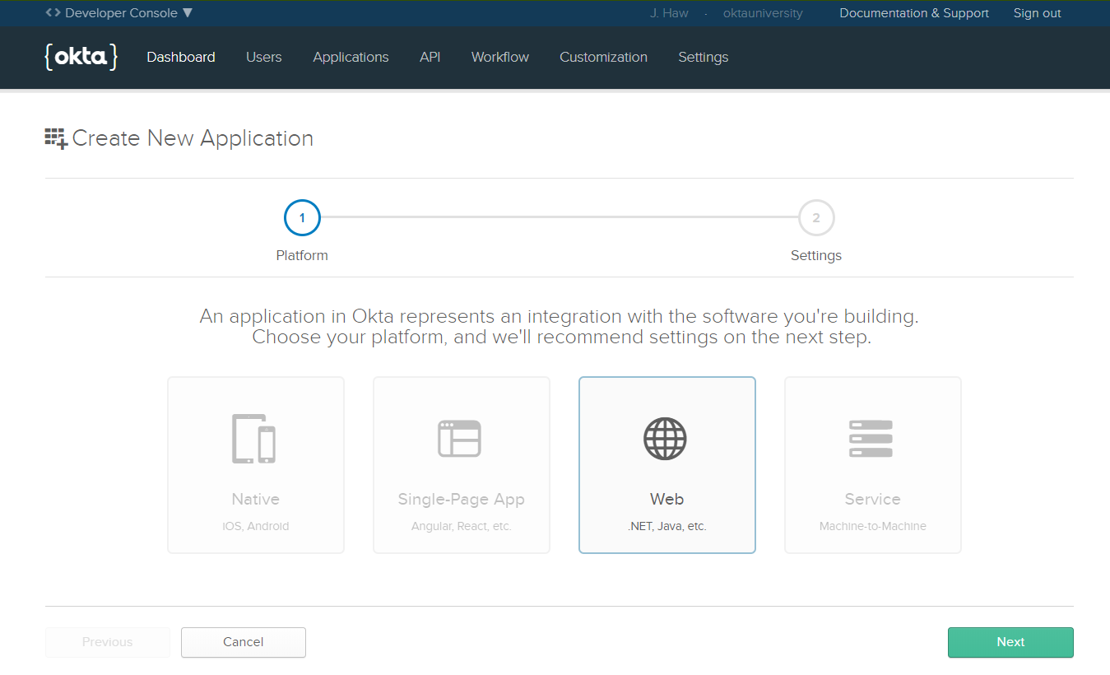Image resolution: width=1110 pixels, height=675 pixels.
Task: Open the Applications menu
Action: point(351,57)
